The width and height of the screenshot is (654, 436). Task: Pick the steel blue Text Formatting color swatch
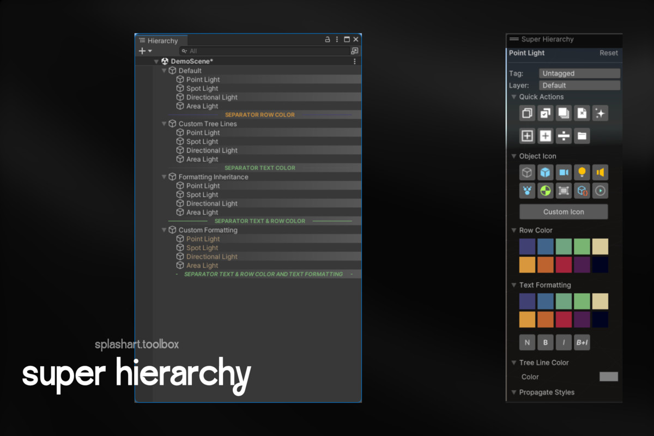click(x=546, y=301)
